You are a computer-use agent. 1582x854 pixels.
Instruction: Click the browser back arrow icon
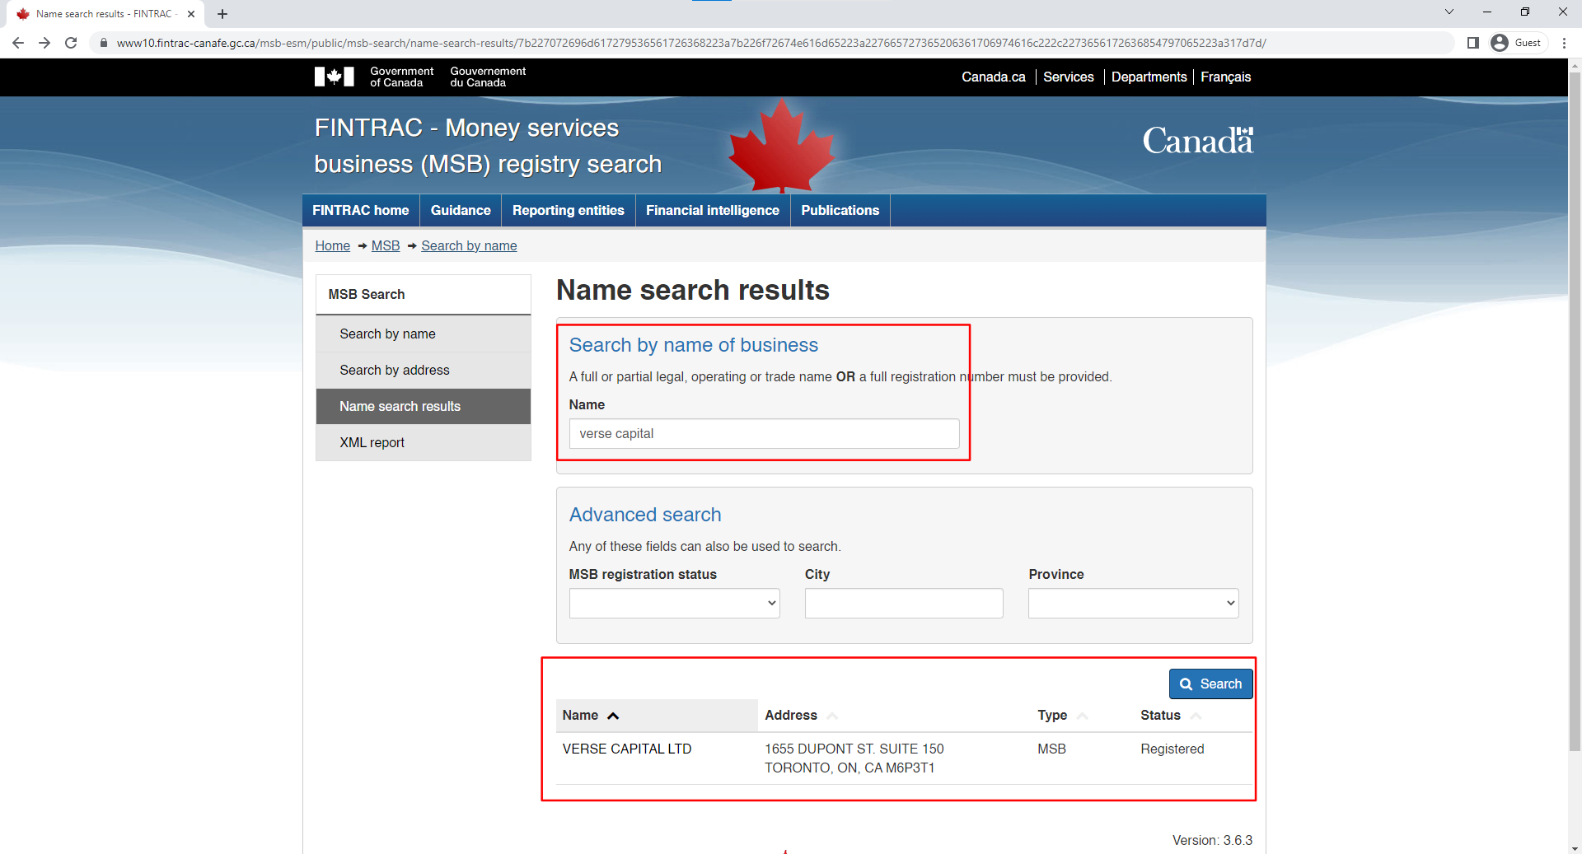click(x=18, y=43)
